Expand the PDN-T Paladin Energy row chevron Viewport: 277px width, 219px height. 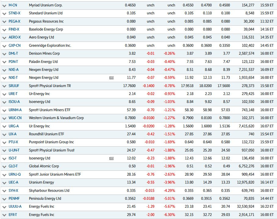4,62
